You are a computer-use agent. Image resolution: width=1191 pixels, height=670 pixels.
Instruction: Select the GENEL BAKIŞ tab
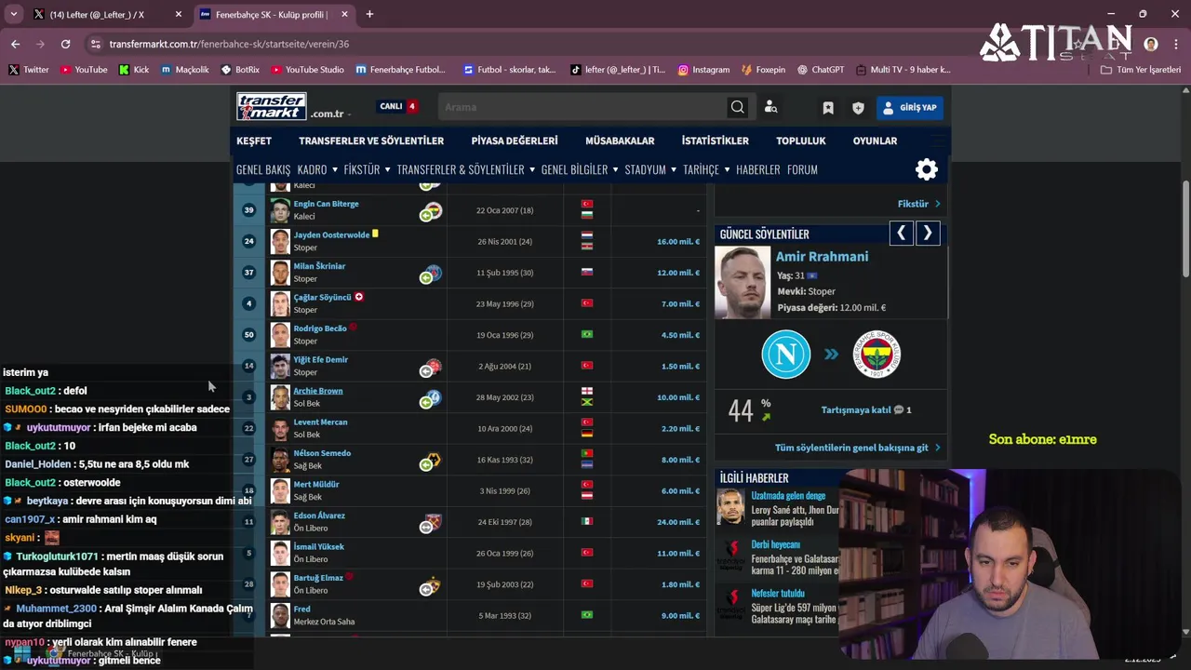[x=263, y=169]
